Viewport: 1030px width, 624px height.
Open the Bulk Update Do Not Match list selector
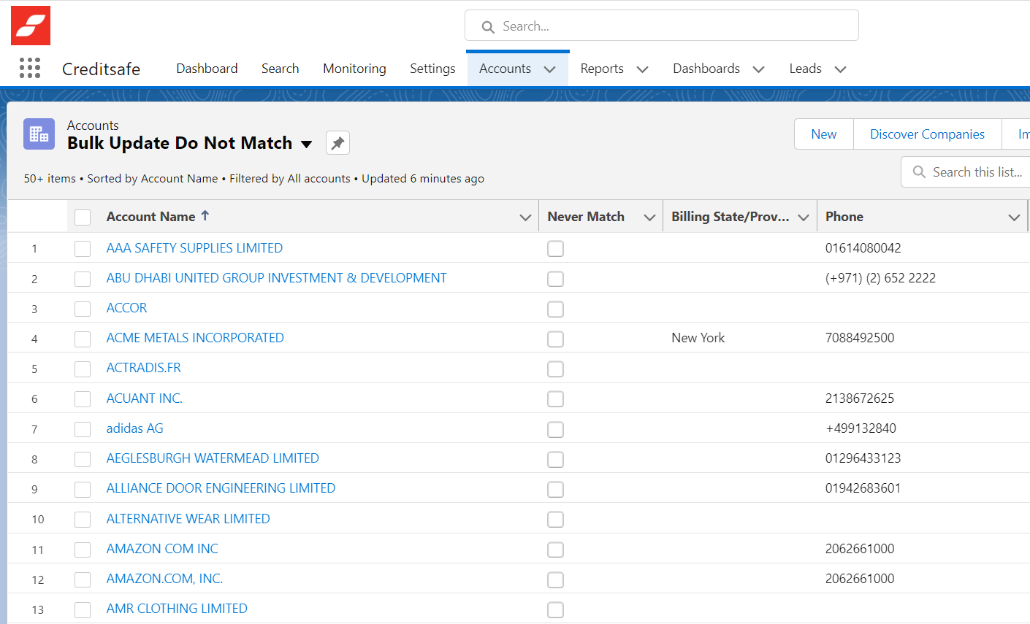pyautogui.click(x=306, y=144)
